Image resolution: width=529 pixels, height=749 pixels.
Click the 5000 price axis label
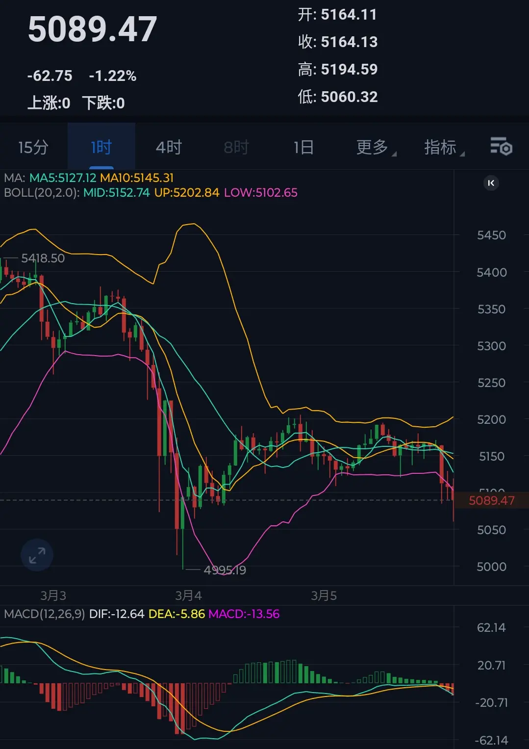tap(491, 567)
